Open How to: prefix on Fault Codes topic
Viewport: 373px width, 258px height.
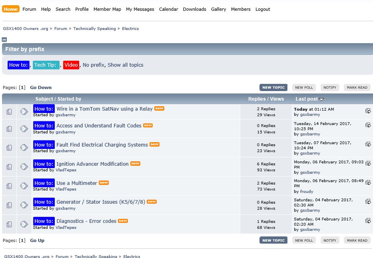[x=44, y=126]
